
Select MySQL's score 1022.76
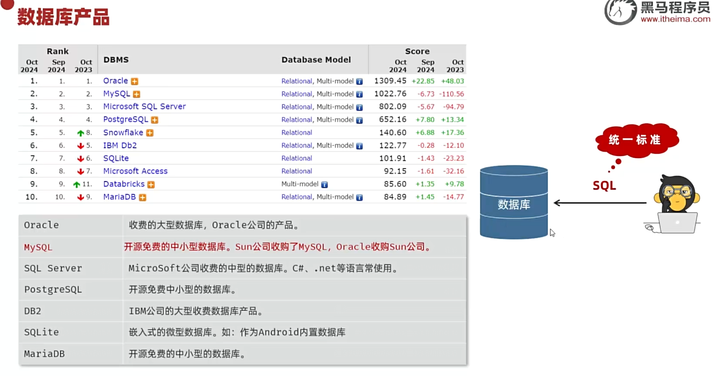390,94
